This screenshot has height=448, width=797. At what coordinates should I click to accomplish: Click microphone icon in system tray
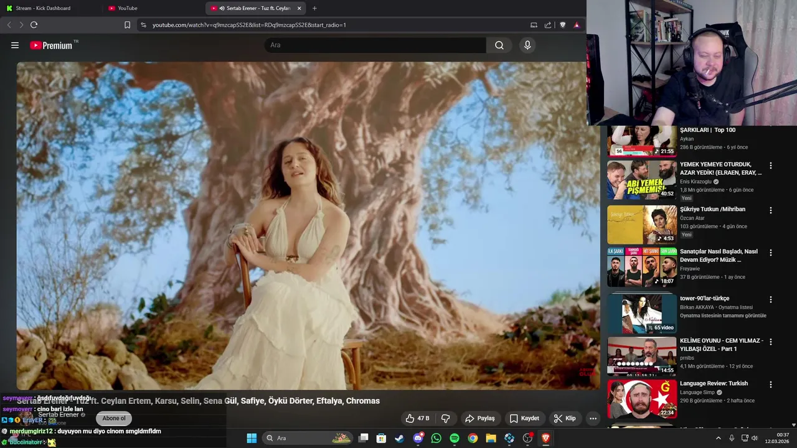point(732,438)
